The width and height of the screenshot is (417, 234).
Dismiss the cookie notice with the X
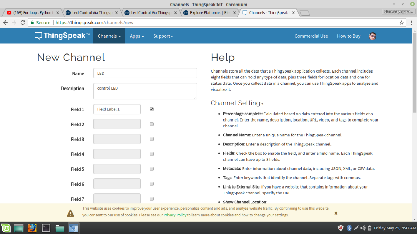336,213
